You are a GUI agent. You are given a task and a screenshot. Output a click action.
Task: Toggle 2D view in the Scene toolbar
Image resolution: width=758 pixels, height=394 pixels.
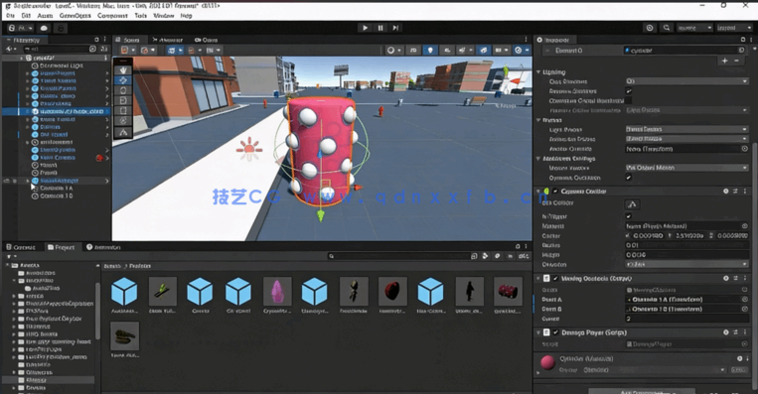coord(413,51)
